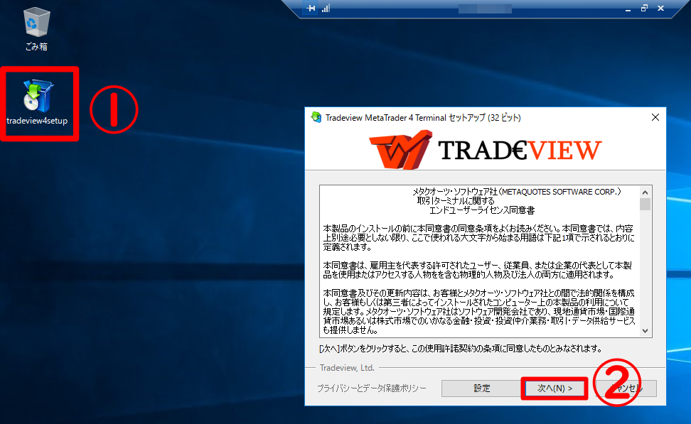Click the paragraph starting 本同意書は、雇用主を代表する
The height and width of the screenshot is (424, 691).
click(x=478, y=270)
